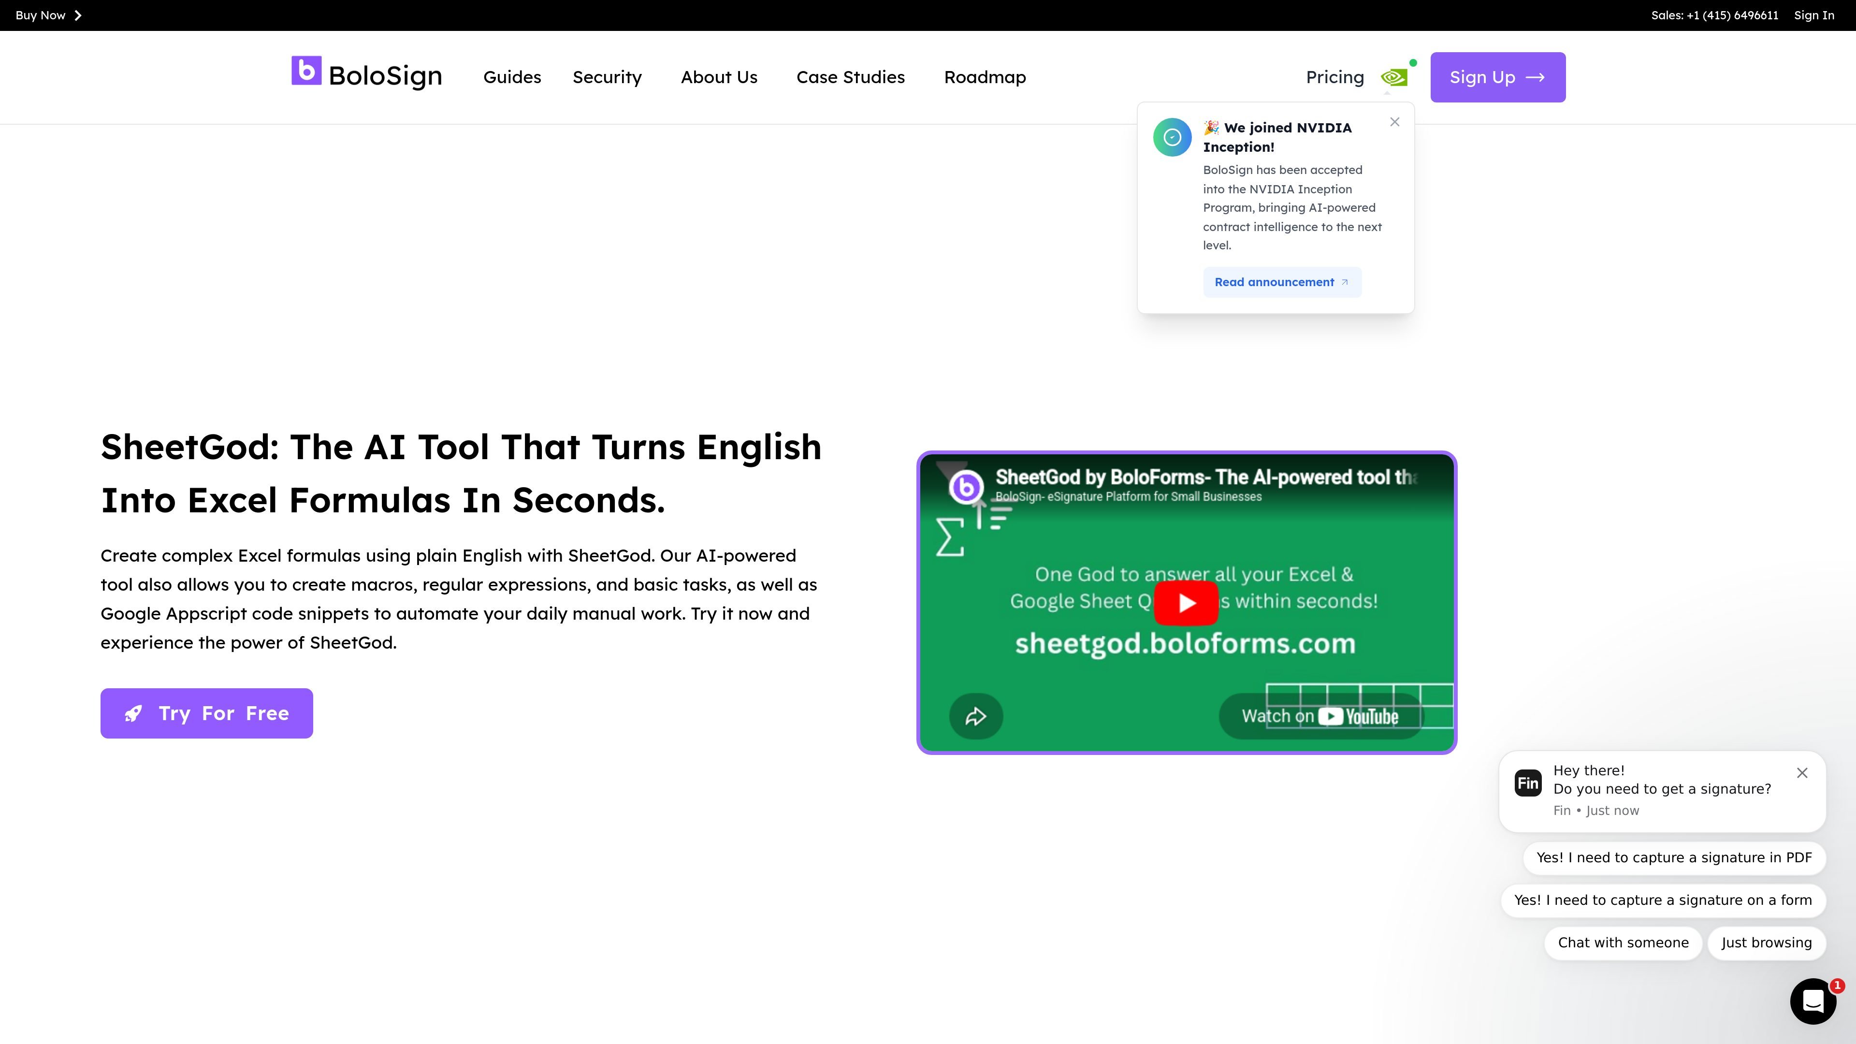The height and width of the screenshot is (1044, 1856).
Task: Click the Sign Up button
Action: click(1498, 77)
